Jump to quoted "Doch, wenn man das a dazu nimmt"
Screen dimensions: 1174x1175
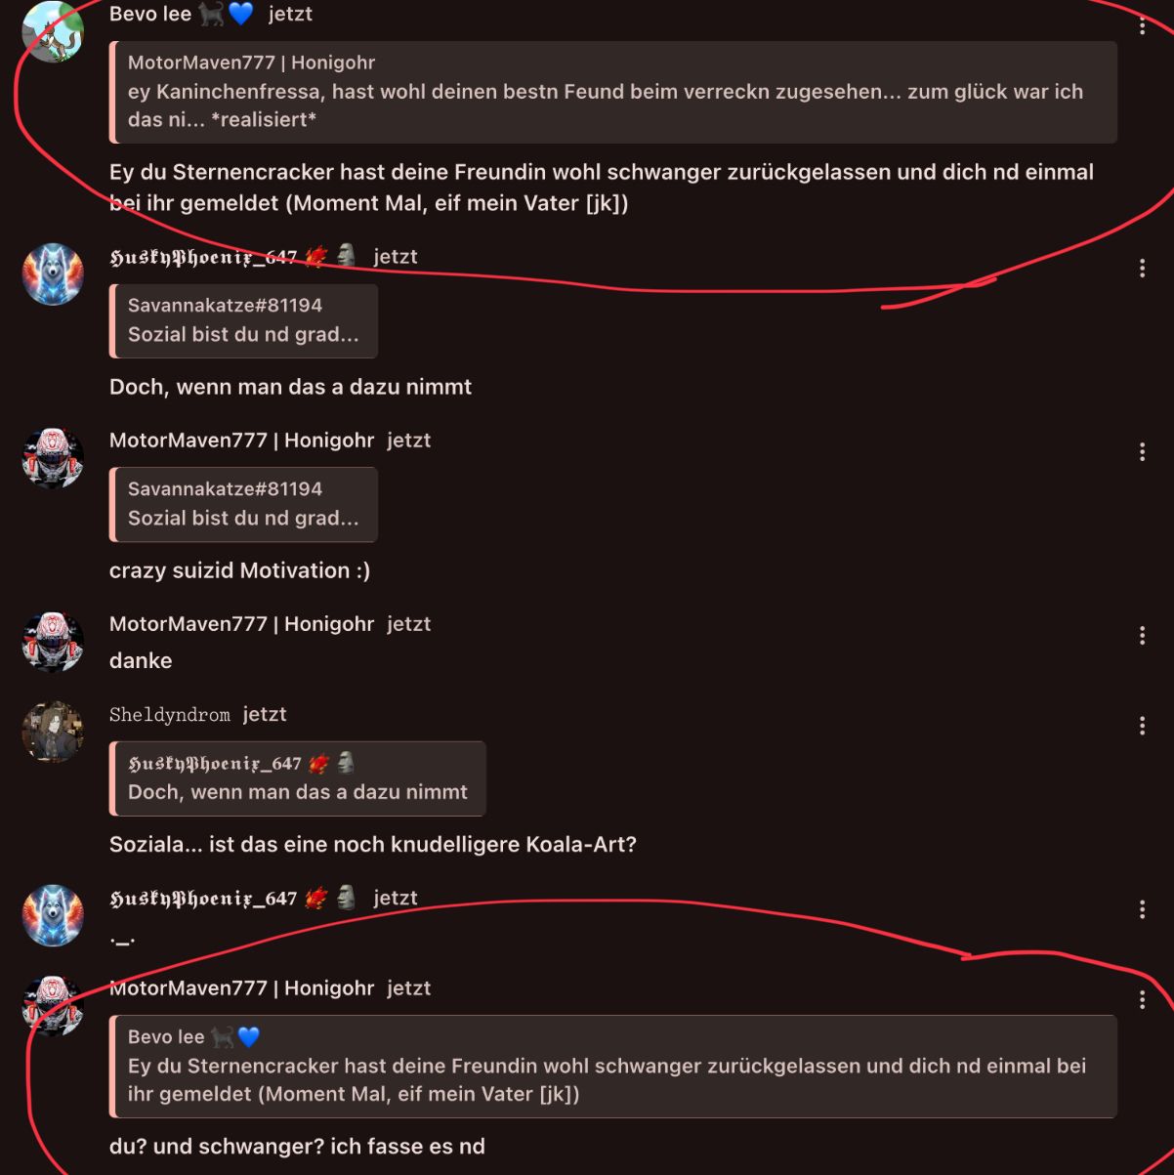coord(298,778)
